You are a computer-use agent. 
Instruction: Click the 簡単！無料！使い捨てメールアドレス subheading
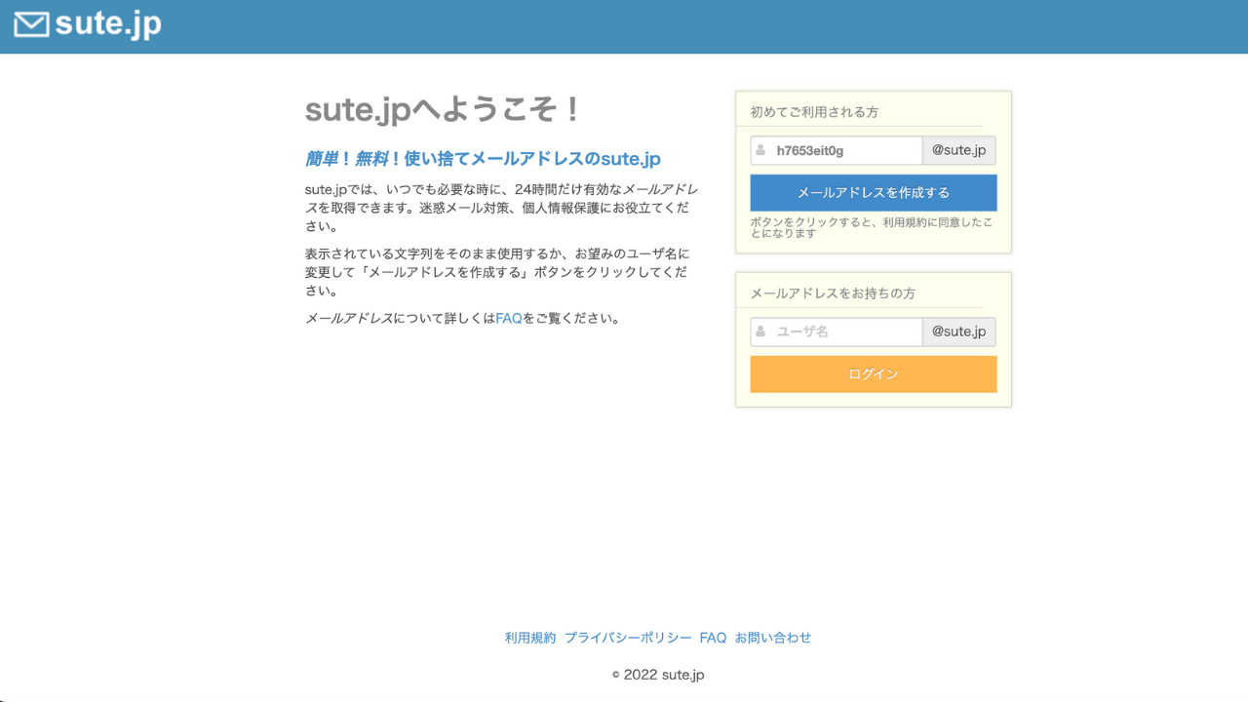[483, 159]
